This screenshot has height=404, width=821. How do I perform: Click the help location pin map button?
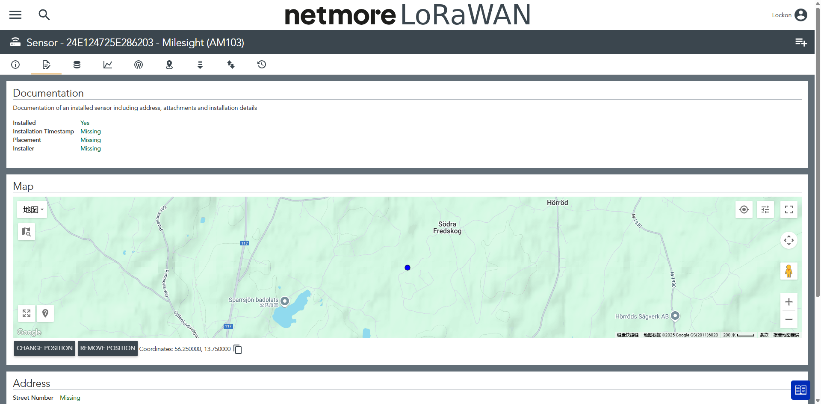(45, 313)
